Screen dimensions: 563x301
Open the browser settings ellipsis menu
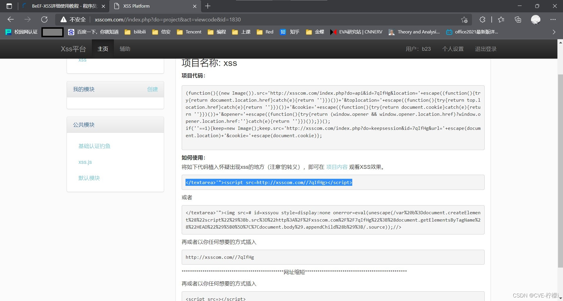[553, 19]
